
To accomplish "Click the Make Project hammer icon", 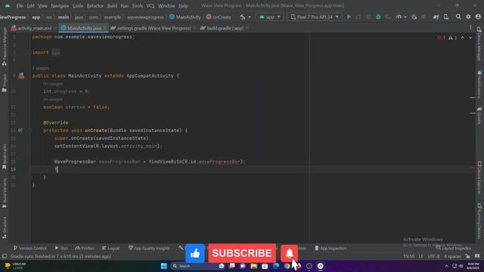I will [x=243, y=17].
